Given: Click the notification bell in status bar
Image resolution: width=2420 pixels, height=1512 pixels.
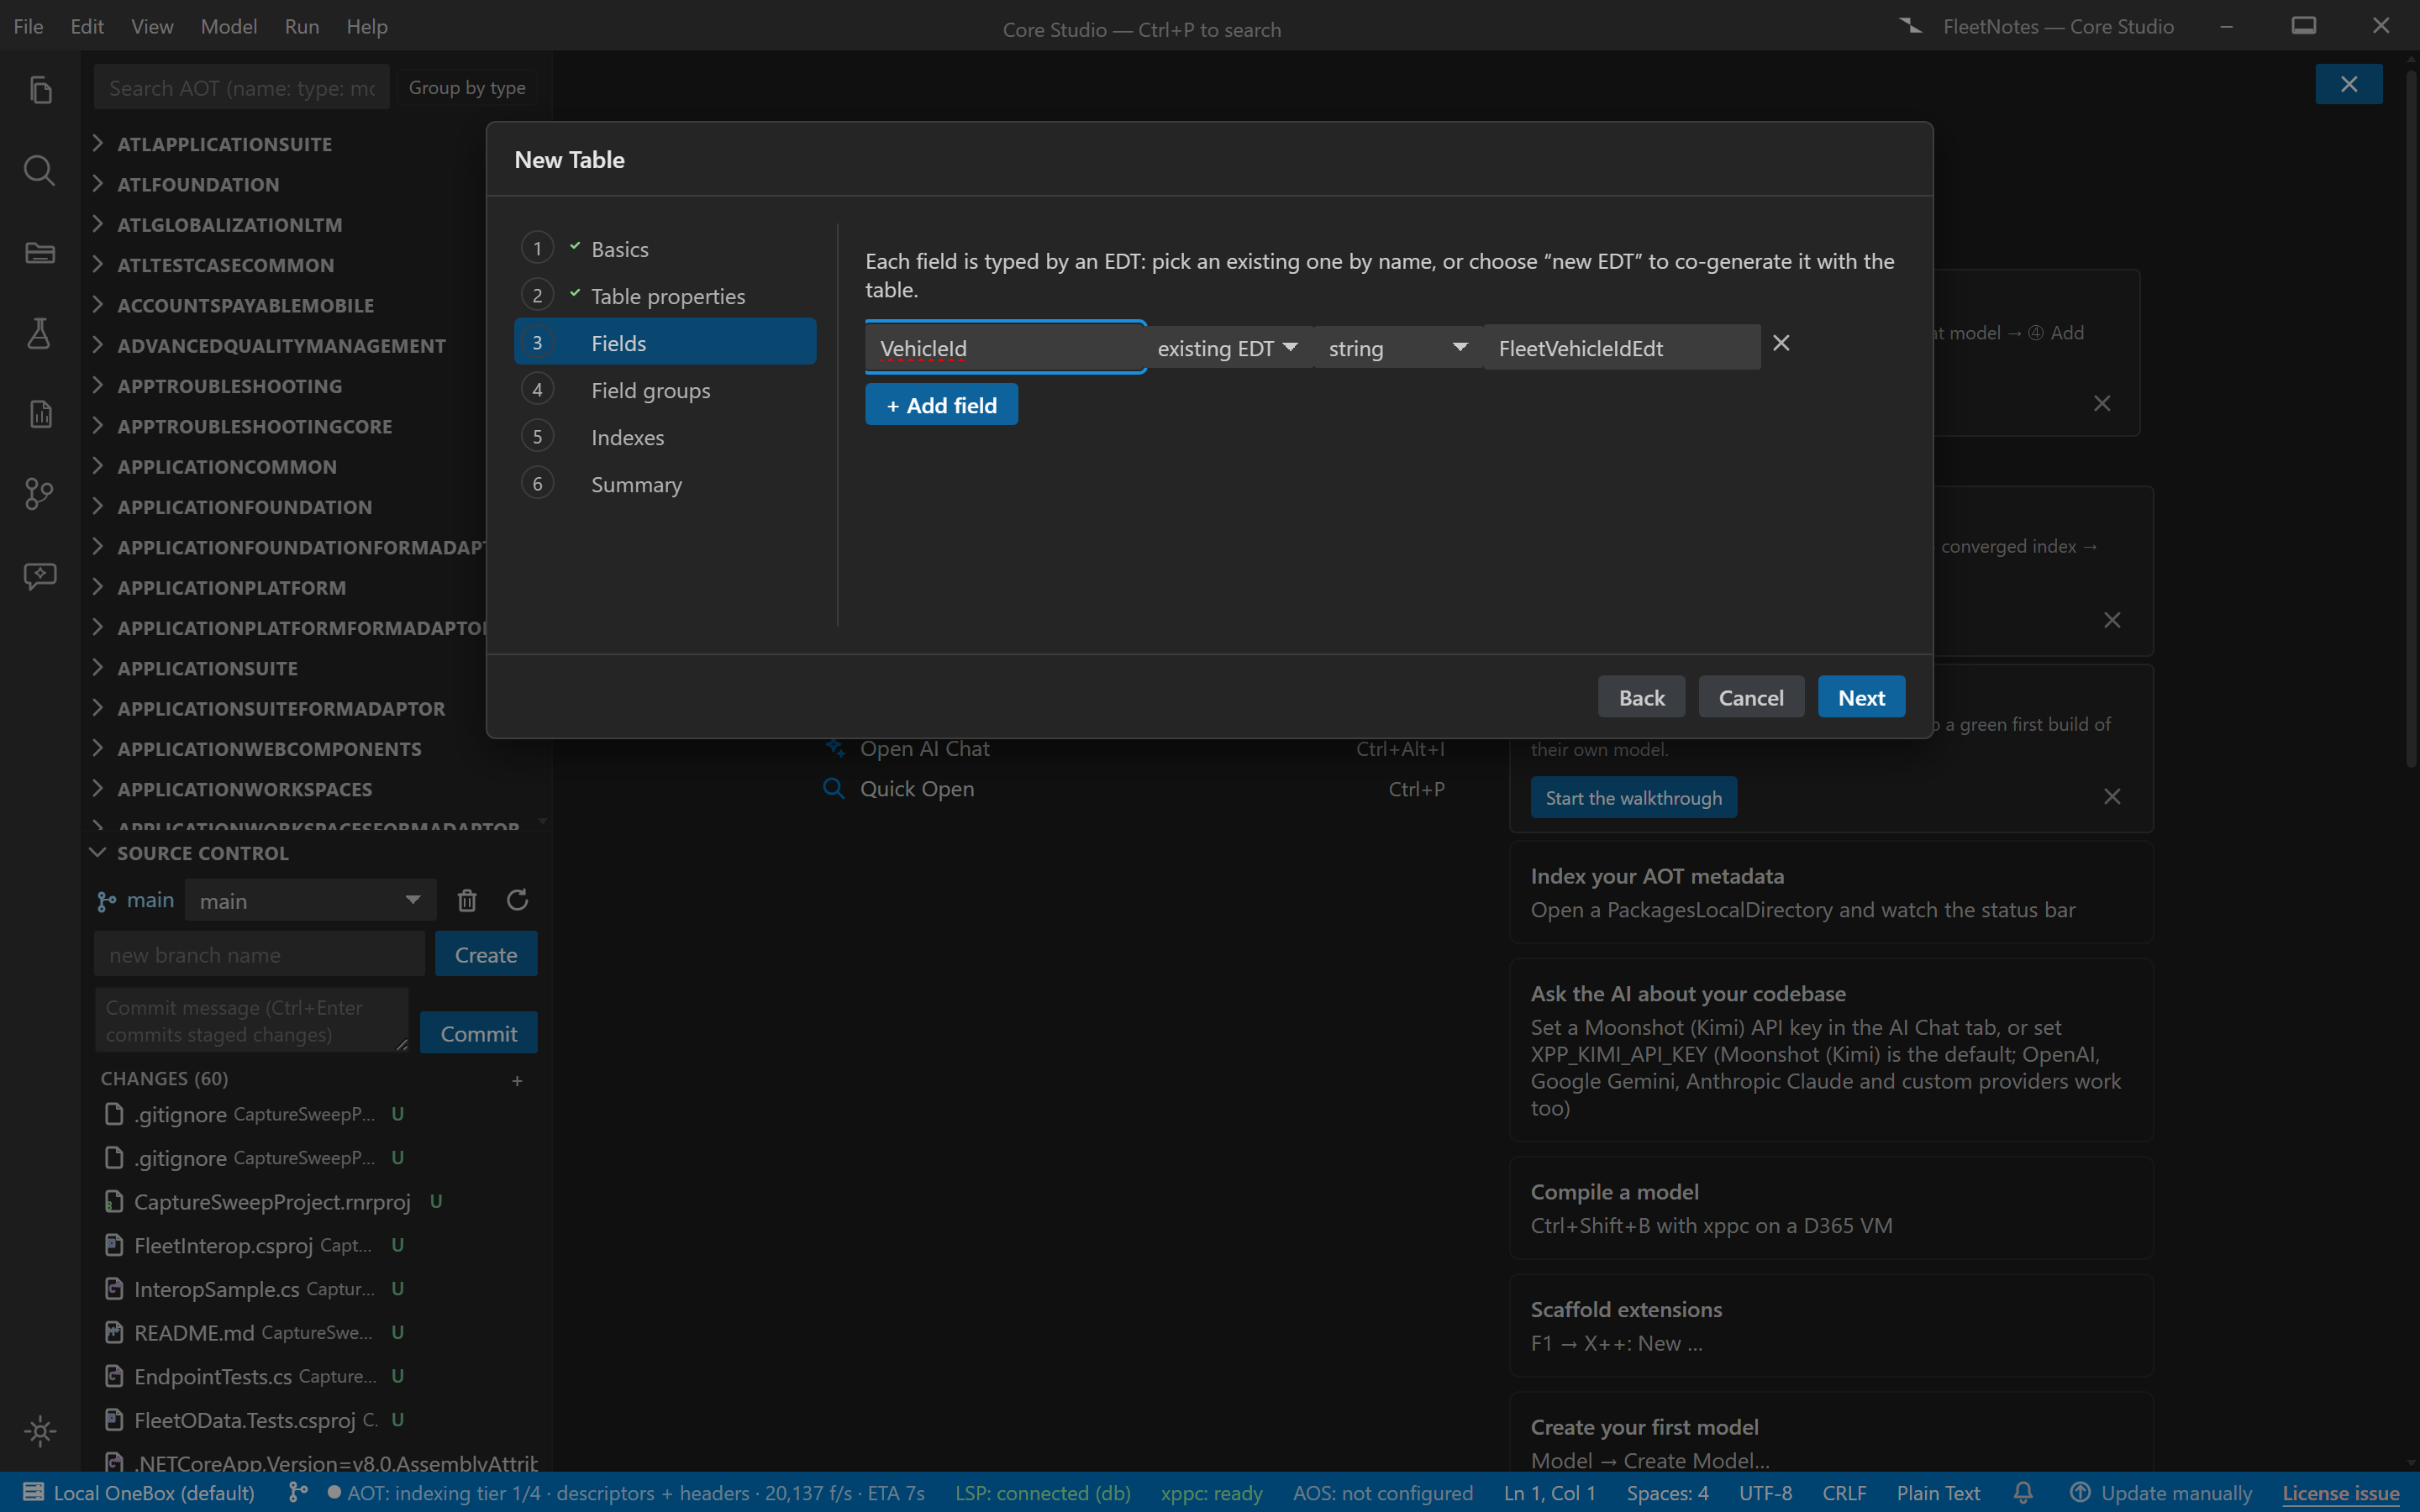Looking at the screenshot, I should (2023, 1492).
